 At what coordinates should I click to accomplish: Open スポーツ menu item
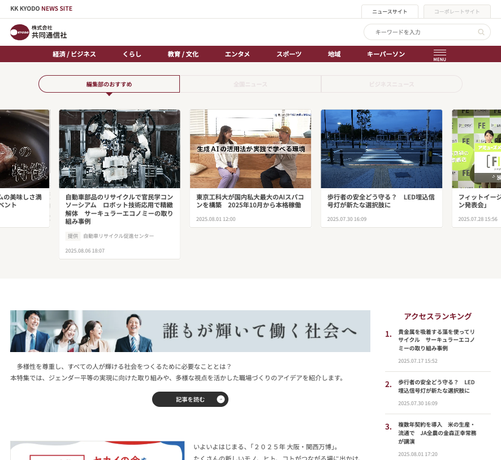[289, 54]
